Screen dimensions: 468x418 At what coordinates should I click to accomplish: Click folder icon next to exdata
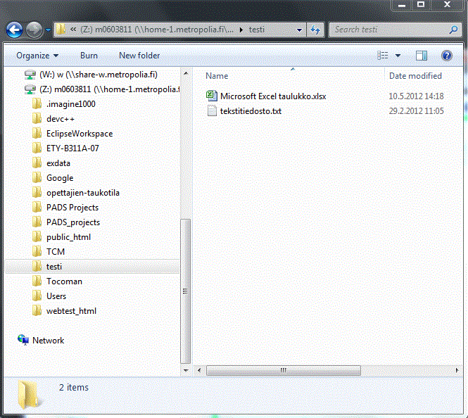tap(37, 163)
